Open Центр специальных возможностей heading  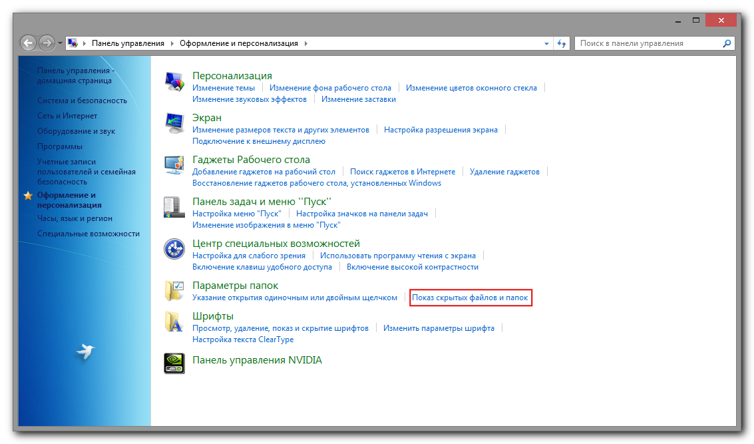click(x=276, y=244)
